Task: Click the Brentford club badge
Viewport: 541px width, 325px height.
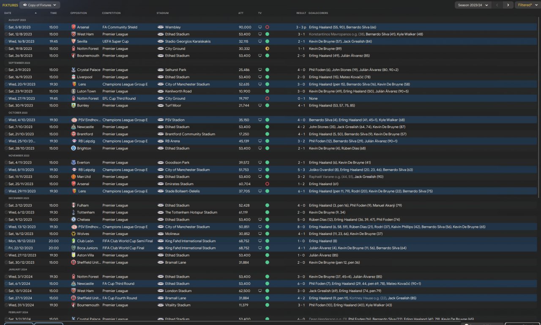Action: [74, 134]
